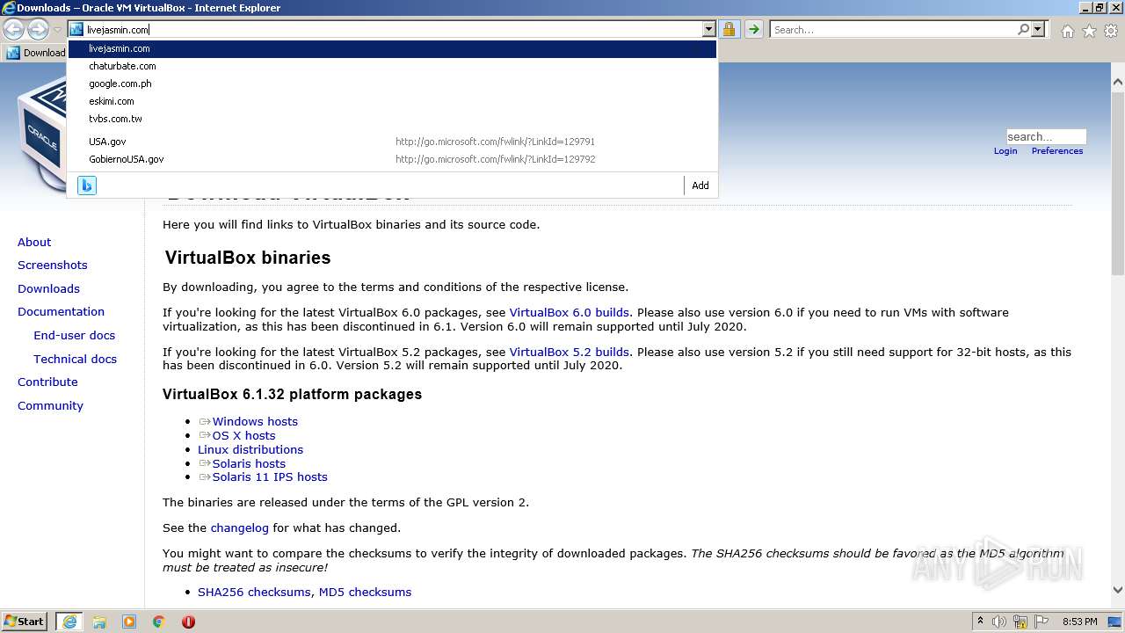
Task: Open the Tools gear icon
Action: click(1111, 31)
